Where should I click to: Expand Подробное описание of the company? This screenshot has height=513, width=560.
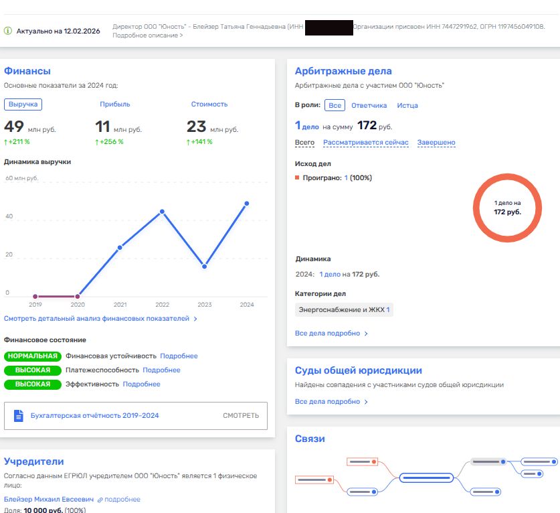coord(147,35)
